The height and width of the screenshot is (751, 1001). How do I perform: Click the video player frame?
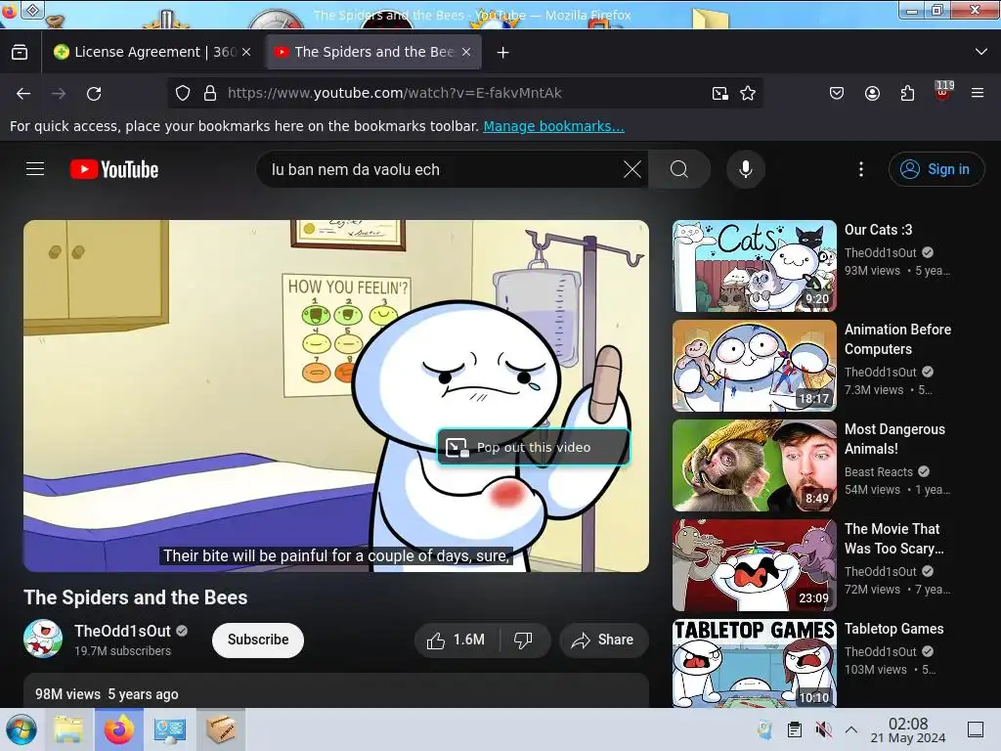click(336, 395)
